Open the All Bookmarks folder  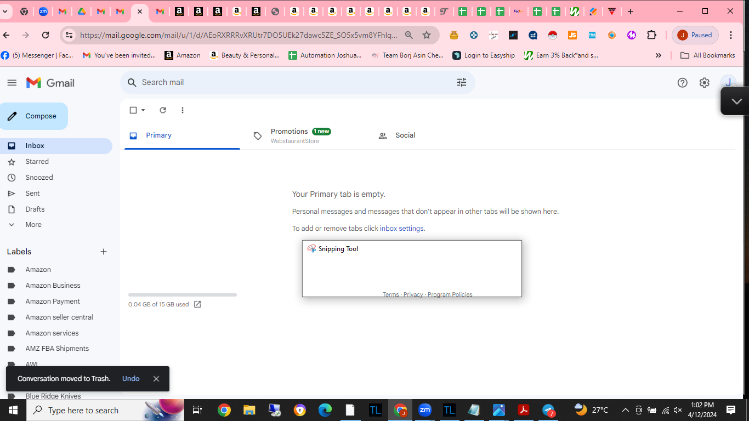click(x=707, y=55)
